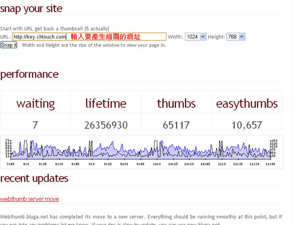
Task: Click the 'Start with URL get back a thumbnail' text
Action: (55, 29)
